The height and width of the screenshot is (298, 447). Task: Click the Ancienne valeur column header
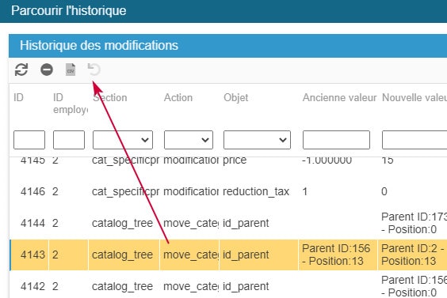(x=339, y=97)
